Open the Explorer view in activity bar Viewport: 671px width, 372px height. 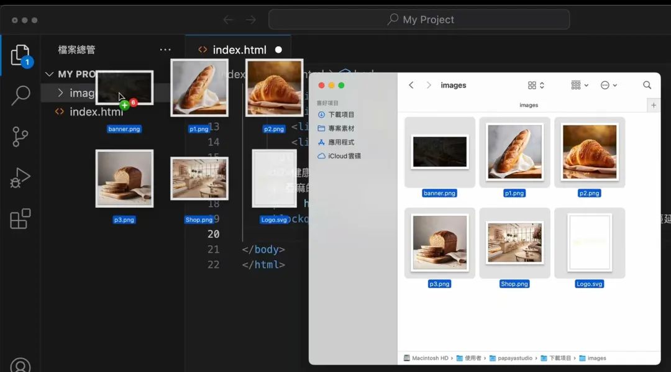pyautogui.click(x=21, y=55)
